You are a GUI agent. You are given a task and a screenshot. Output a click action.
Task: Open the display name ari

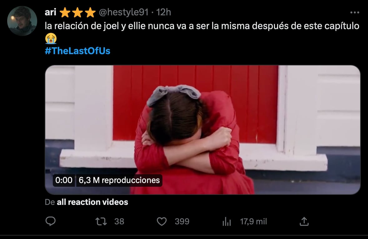tap(51, 12)
